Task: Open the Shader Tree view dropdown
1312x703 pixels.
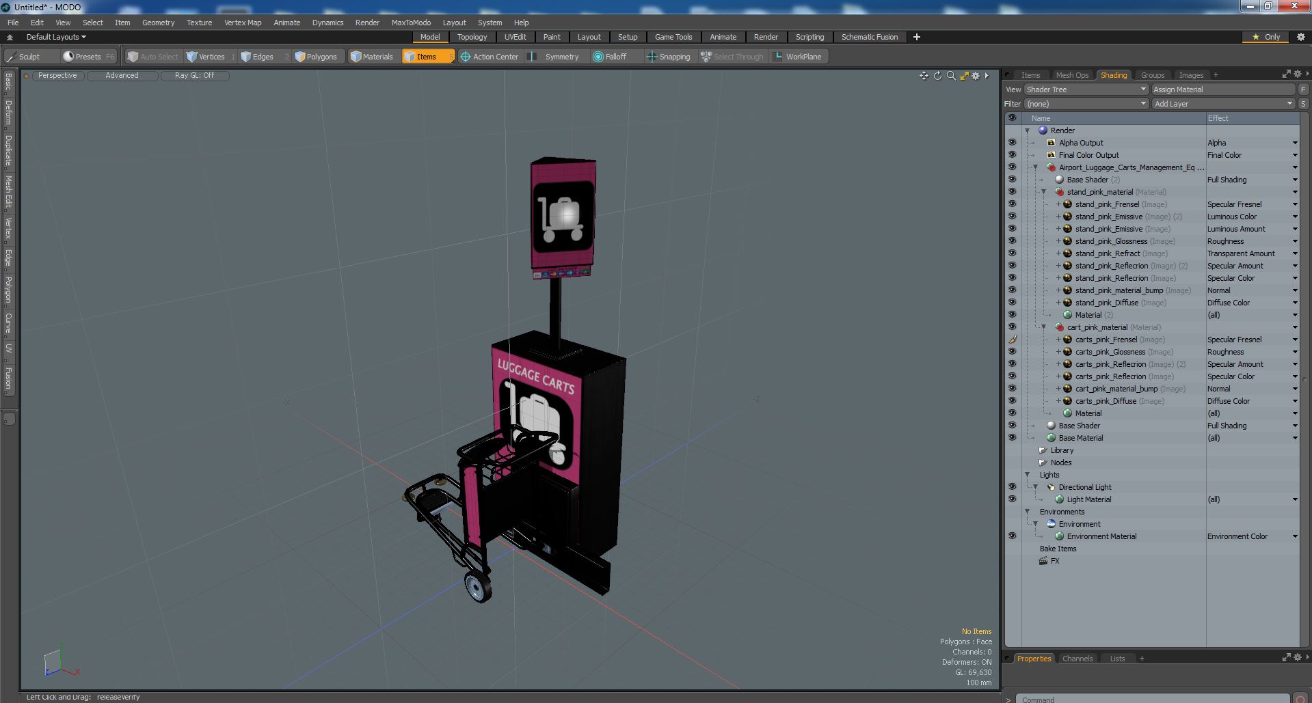Action: click(1086, 89)
